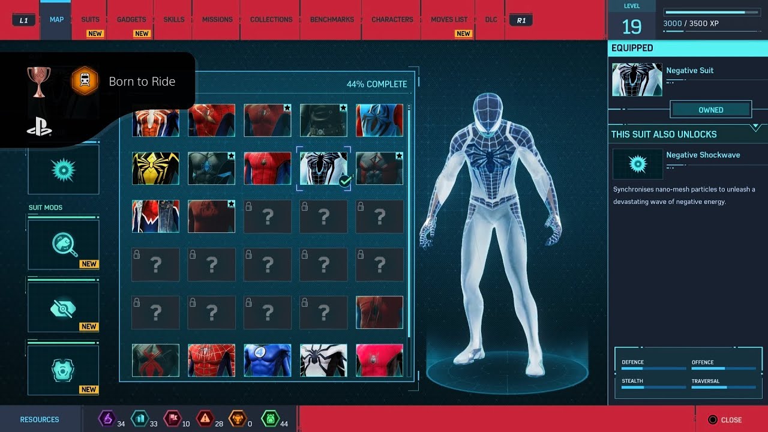This screenshot has width=768, height=432.
Task: Click the Born to Ride notification text
Action: pos(142,82)
